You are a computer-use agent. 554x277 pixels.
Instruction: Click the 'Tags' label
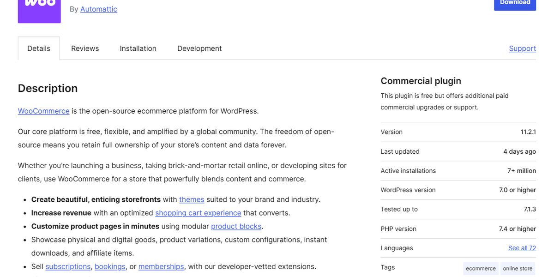pyautogui.click(x=388, y=267)
